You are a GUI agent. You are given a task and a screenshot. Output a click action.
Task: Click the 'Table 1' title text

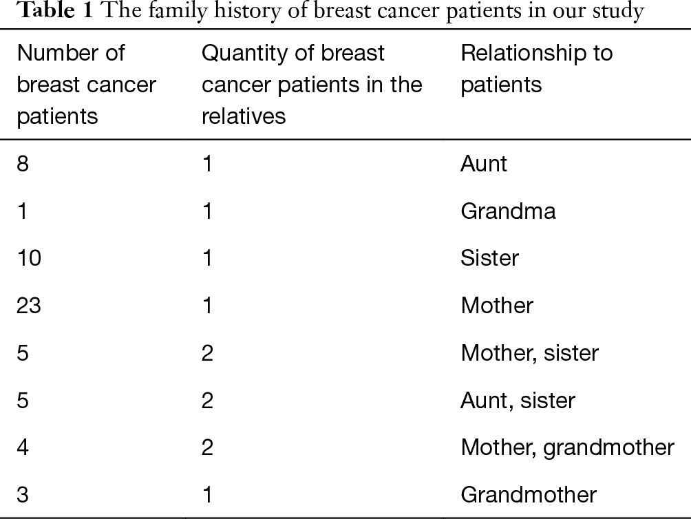point(55,10)
